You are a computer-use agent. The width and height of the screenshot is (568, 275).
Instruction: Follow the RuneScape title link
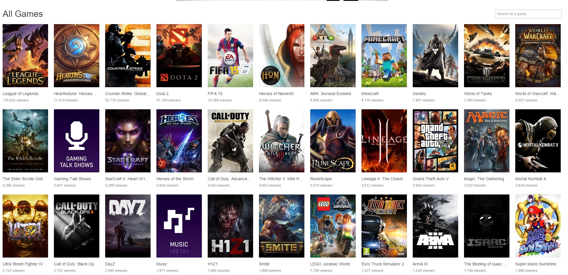click(321, 179)
